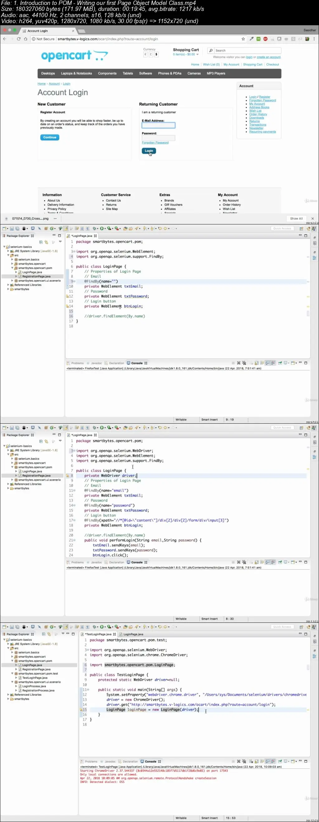This screenshot has width=319, height=822.
Task: Select LoginProcess.java in Package Explorer
Action: point(34,686)
